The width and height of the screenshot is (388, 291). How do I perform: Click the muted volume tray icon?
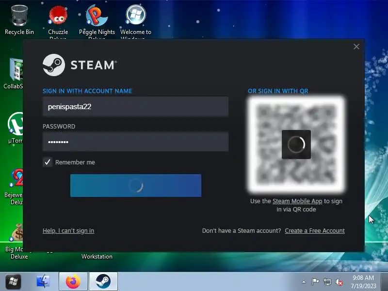339,282
